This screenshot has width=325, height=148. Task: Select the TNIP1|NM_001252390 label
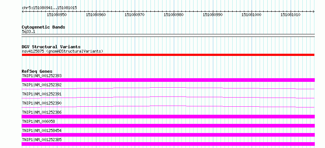42,103
